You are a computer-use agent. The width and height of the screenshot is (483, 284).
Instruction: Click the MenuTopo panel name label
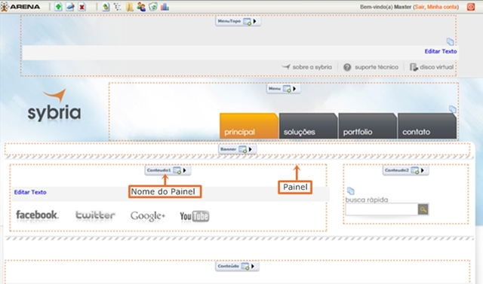pos(229,21)
